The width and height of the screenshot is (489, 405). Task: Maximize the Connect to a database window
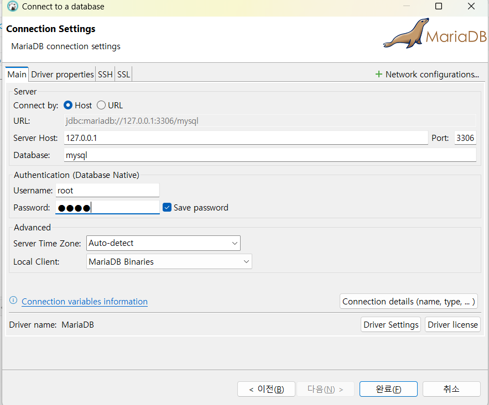tap(439, 6)
